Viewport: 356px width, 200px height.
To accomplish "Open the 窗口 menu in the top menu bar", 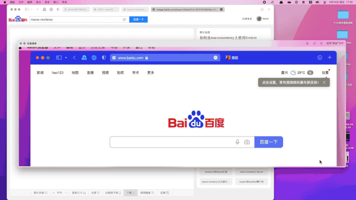I will [x=56, y=2].
